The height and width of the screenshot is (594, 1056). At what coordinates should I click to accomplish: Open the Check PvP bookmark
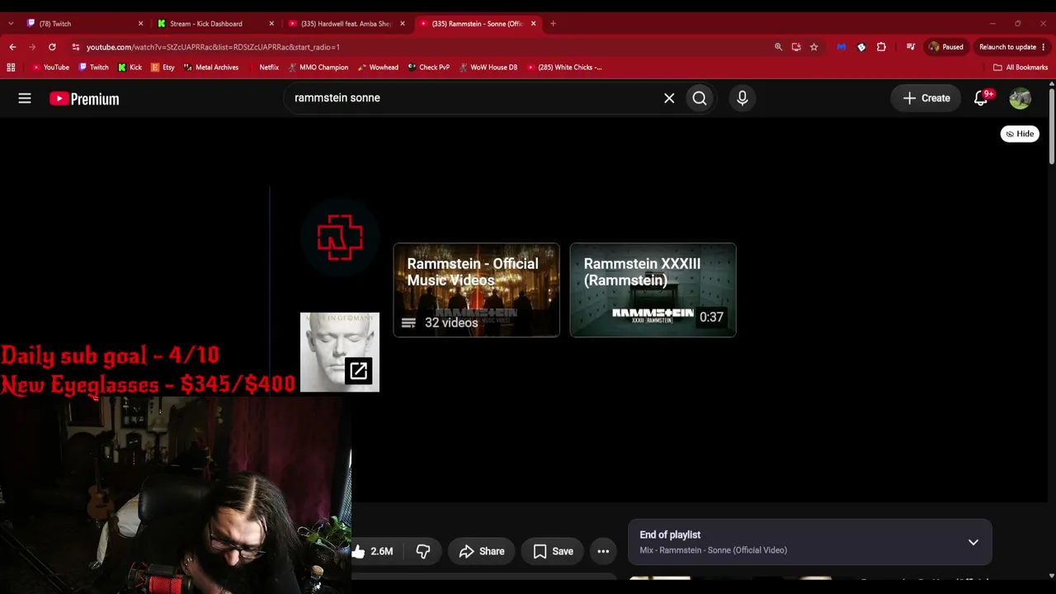click(428, 68)
